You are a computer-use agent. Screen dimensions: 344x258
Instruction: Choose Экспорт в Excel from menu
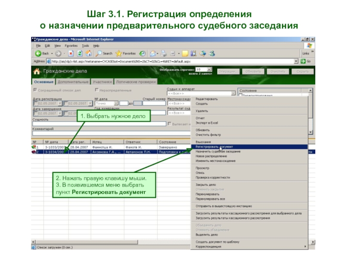249,123
